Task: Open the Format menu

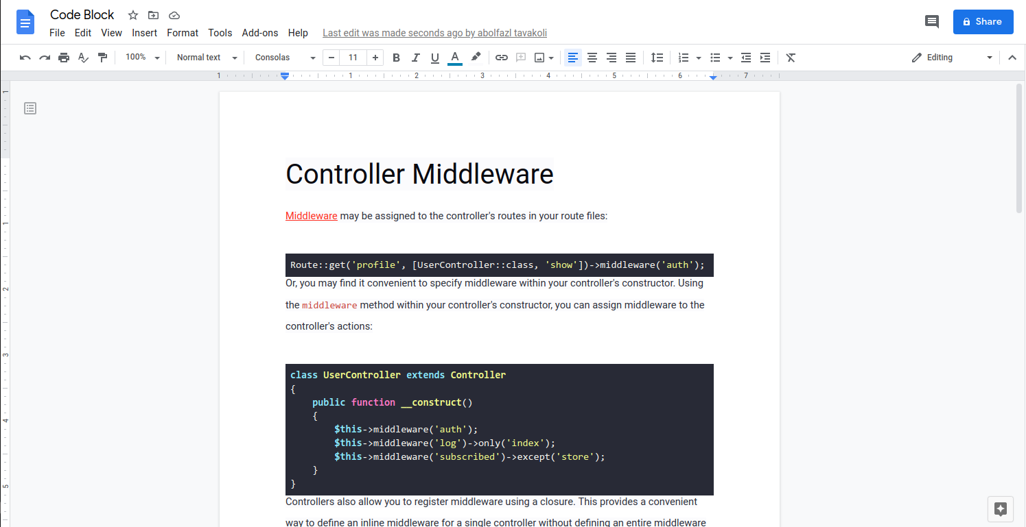Action: click(183, 33)
